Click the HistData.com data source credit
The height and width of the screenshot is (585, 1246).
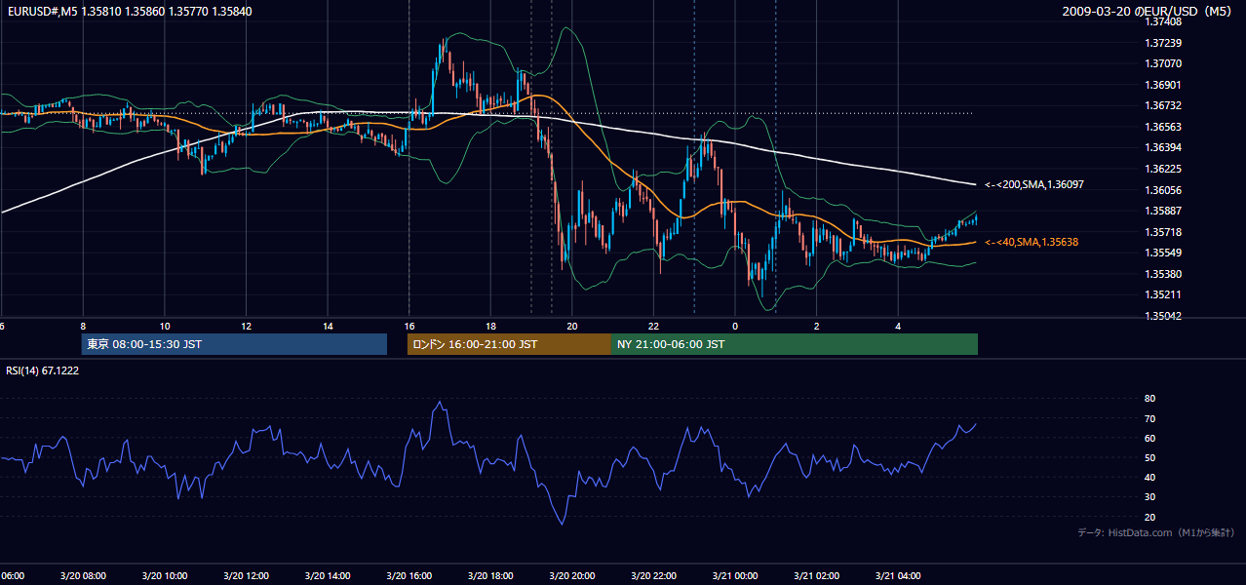coord(1156,532)
